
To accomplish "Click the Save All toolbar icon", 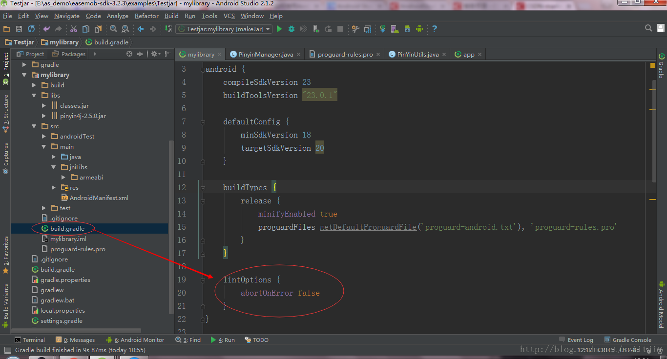I will (x=19, y=29).
